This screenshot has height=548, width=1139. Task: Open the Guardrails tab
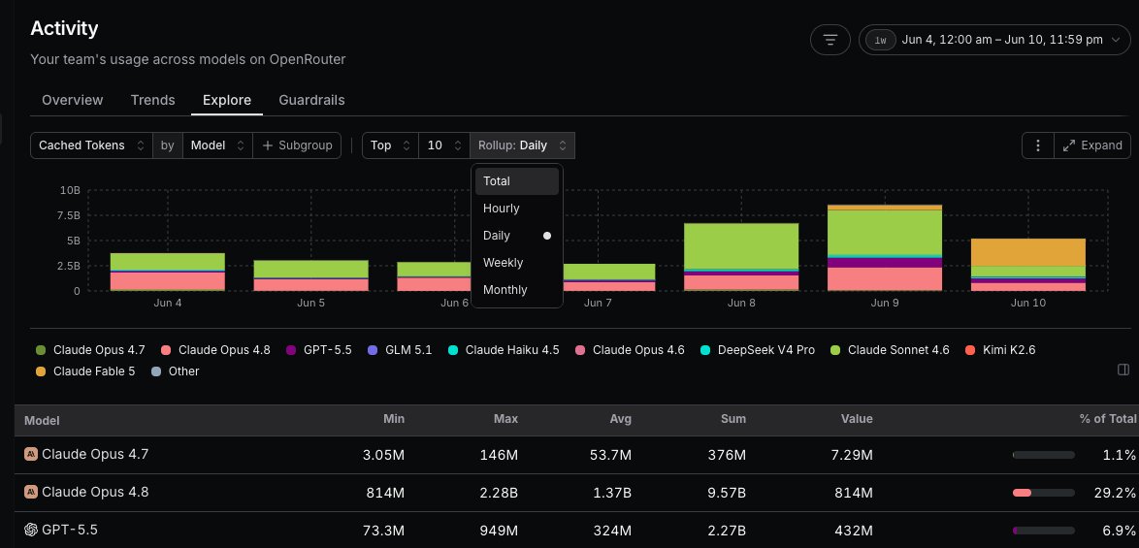pyautogui.click(x=311, y=100)
